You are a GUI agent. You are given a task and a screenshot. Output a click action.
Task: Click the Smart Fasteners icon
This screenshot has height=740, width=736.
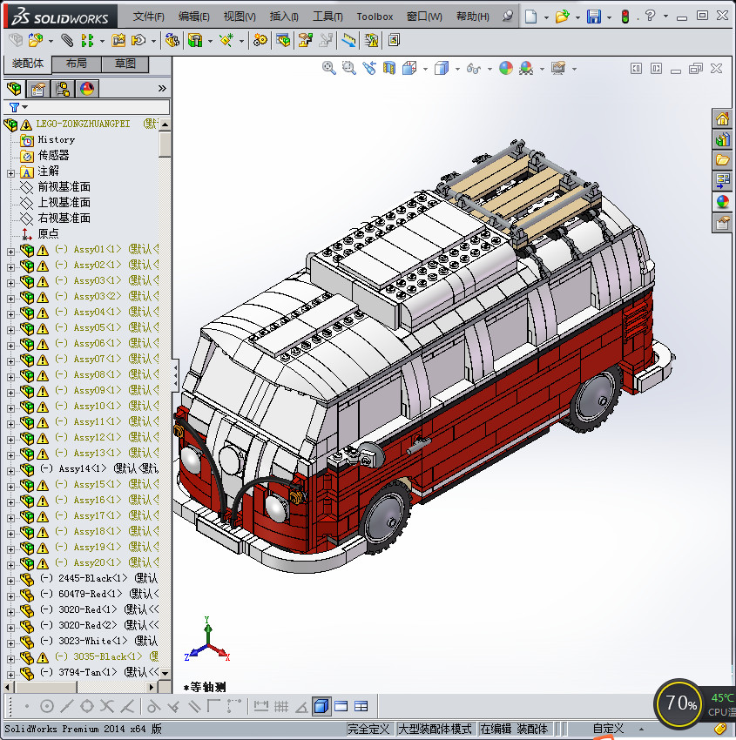pyautogui.click(x=118, y=41)
